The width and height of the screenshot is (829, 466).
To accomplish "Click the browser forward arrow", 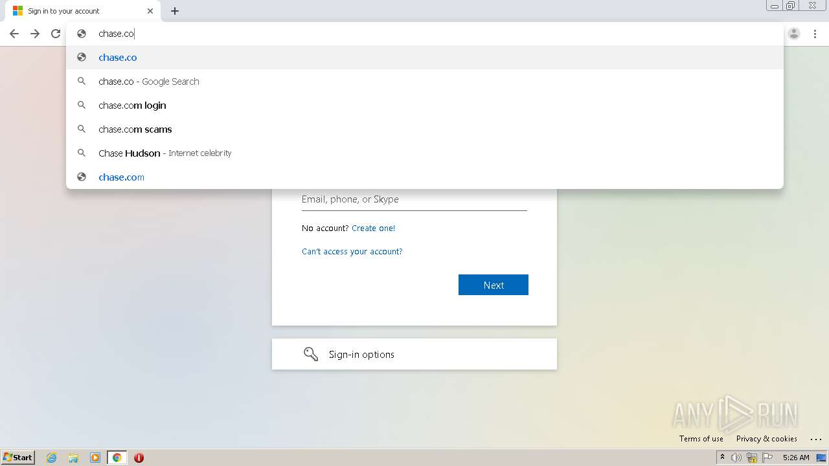I will (x=35, y=34).
